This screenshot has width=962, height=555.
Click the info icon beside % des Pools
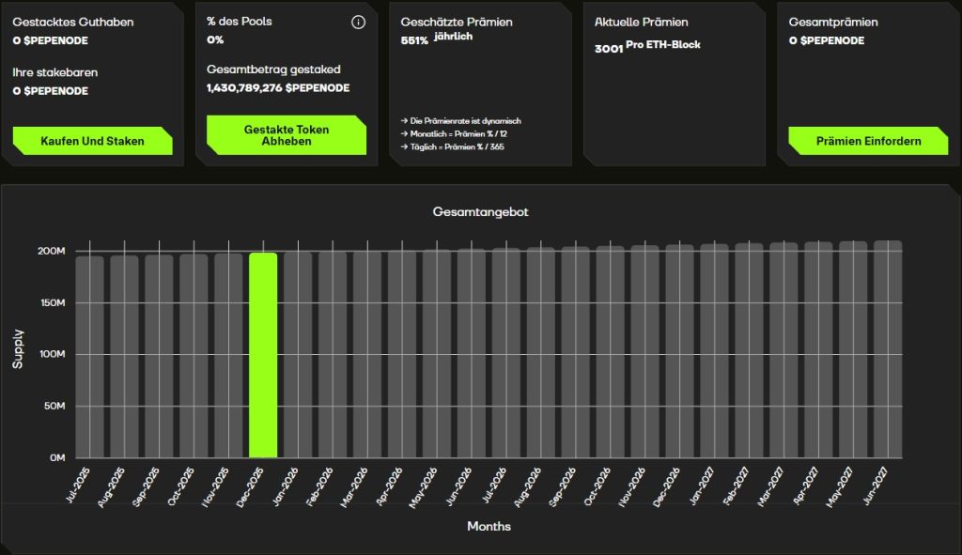tap(358, 23)
